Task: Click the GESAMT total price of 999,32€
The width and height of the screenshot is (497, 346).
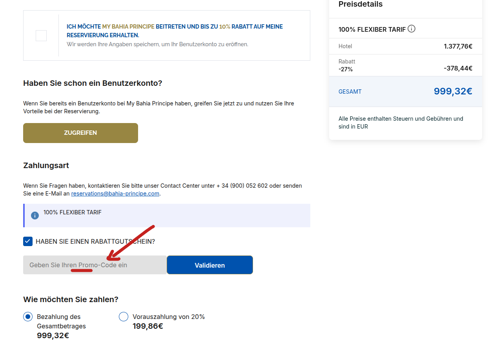Action: 453,91
